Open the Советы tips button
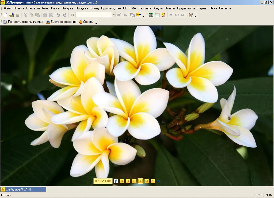Image resolution: width=274 pixels, height=198 pixels. click(86, 22)
